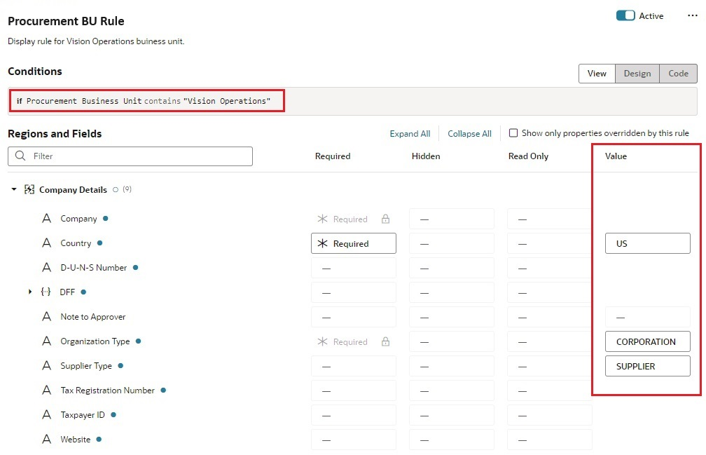Click the Procurement BU Rule title
This screenshot has height=455, width=706.
pos(66,21)
